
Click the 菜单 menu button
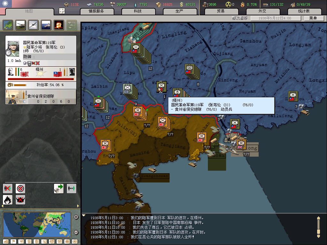coord(313,18)
